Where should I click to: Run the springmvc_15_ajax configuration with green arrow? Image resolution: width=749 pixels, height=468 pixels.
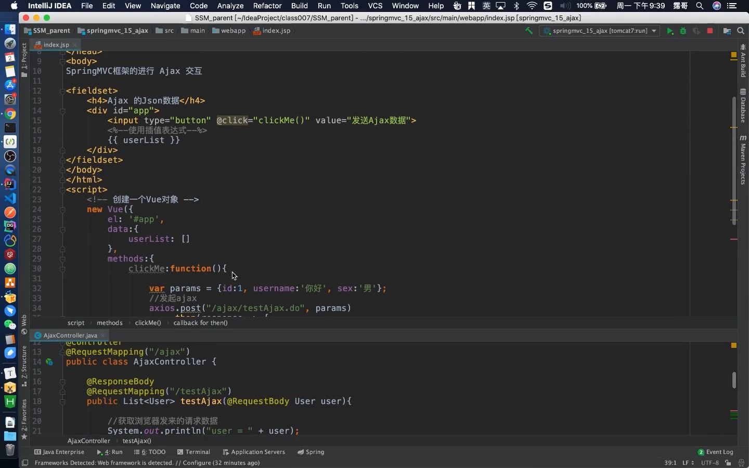670,31
